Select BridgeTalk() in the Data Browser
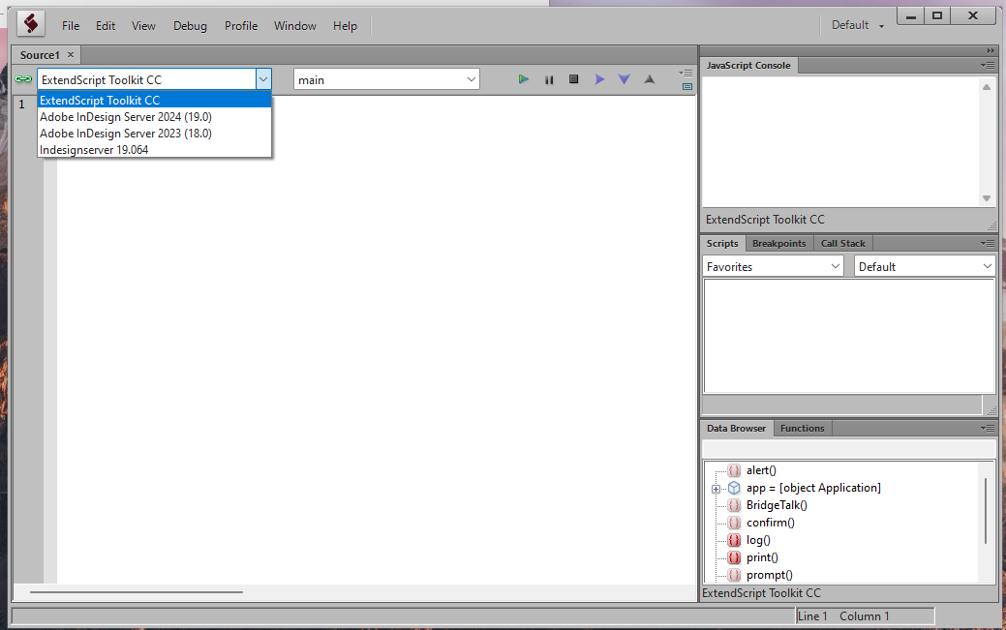 [x=777, y=505]
